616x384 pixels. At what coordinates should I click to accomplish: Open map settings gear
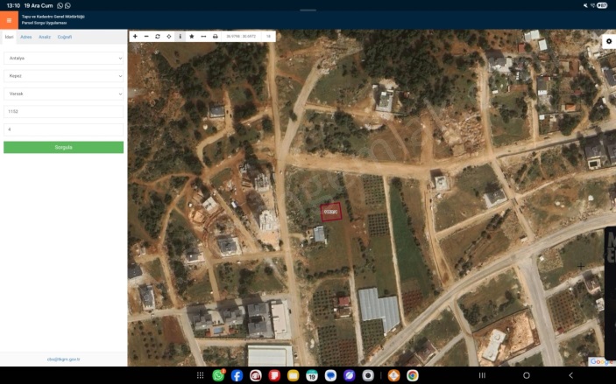(608, 41)
